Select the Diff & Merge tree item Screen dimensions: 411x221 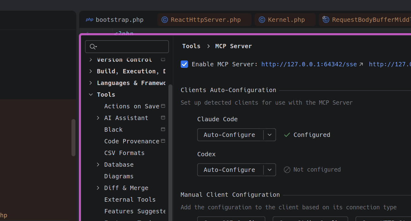(126, 188)
